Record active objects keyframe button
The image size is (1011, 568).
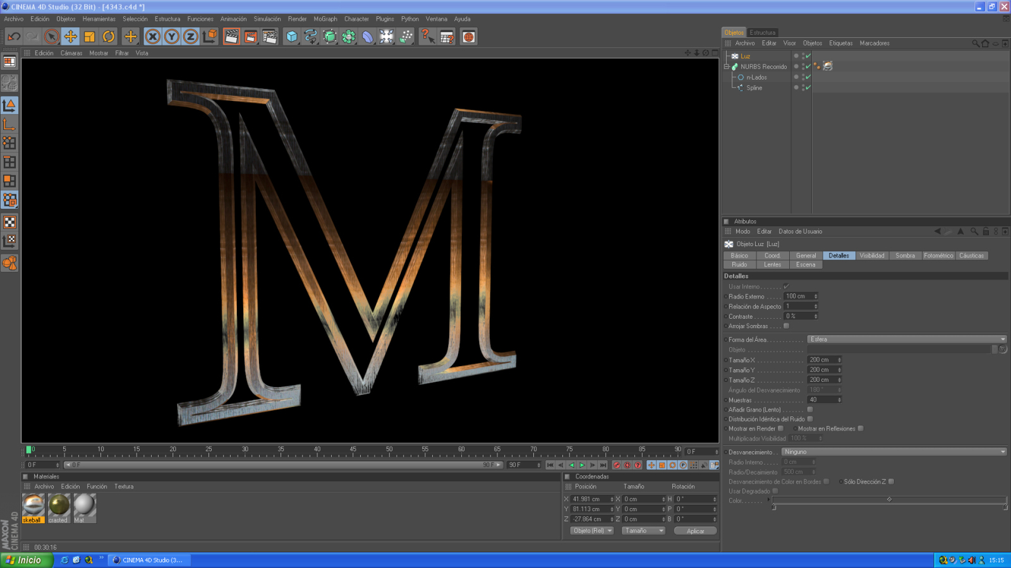point(617,465)
